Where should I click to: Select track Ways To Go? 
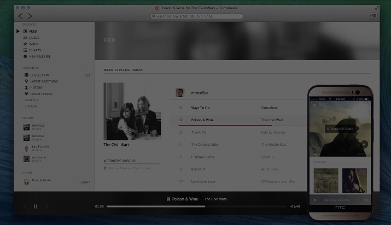click(200, 108)
